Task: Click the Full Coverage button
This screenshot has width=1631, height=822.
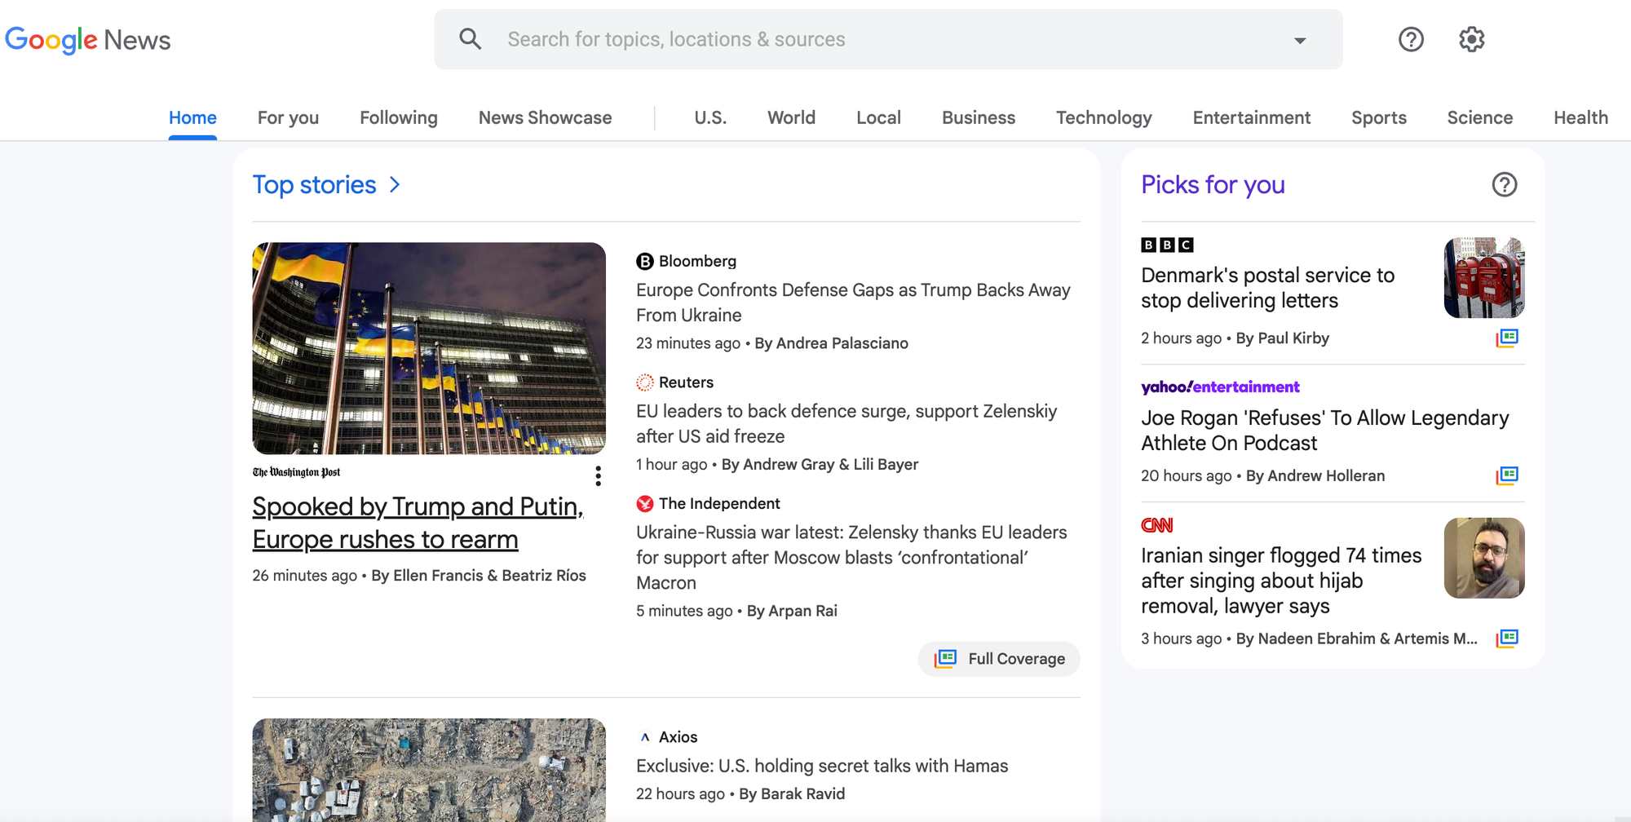Action: [999, 659]
